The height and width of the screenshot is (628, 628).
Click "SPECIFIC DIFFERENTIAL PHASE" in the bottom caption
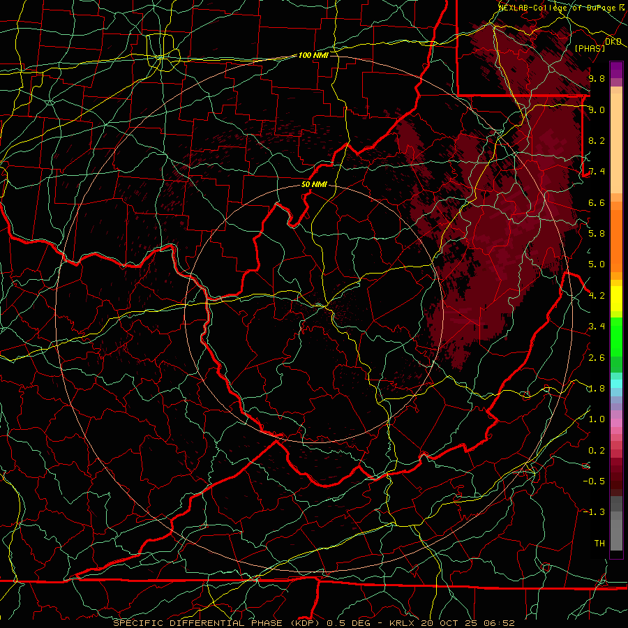198,623
